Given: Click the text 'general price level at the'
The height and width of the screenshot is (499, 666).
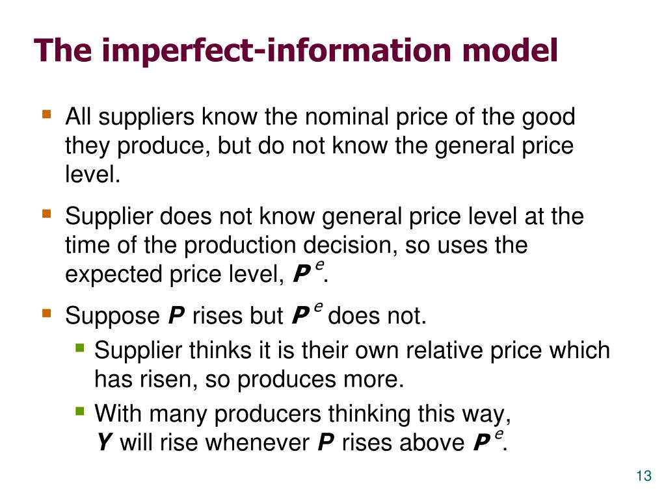Looking at the screenshot, I should pos(453,217).
